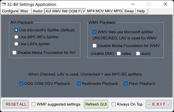The image size is (174, 112).
Task: Click the Refresh GUI button
Action: click(x=96, y=104)
